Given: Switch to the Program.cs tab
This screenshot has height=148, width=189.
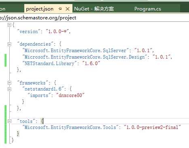Looking at the screenshot, I should click(x=148, y=9).
